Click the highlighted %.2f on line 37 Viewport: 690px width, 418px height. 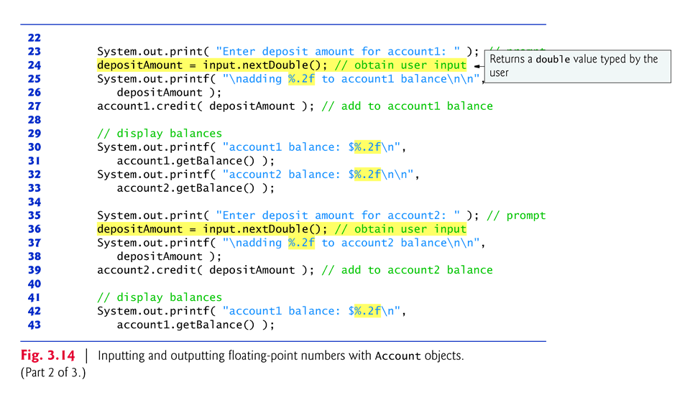tap(305, 243)
